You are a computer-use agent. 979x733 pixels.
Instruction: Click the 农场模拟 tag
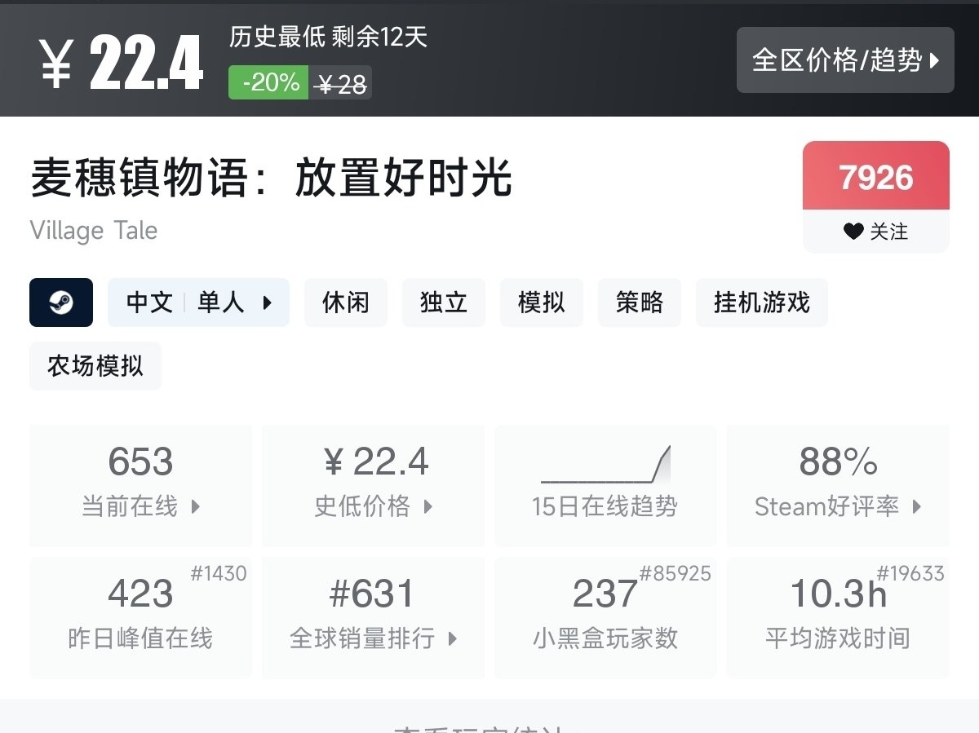coord(95,366)
